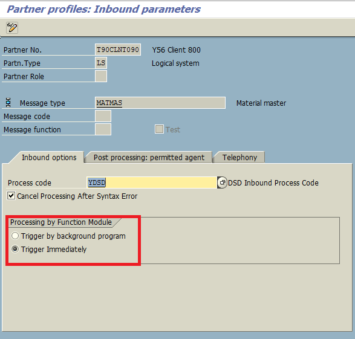Toggle Cancel Processing After Syntax Error checkbox
The width and height of the screenshot is (355, 339).
[11, 196]
